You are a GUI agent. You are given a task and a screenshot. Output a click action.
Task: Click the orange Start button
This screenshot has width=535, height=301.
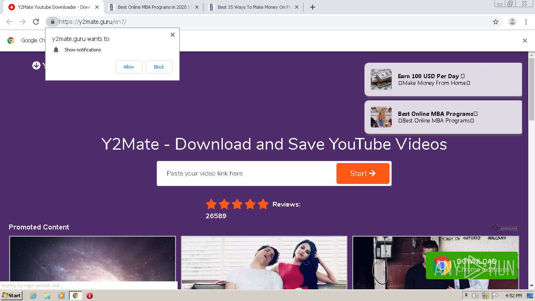(363, 173)
